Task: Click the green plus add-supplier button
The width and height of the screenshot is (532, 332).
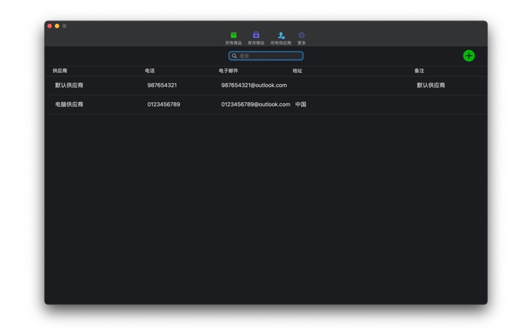Action: pos(469,56)
